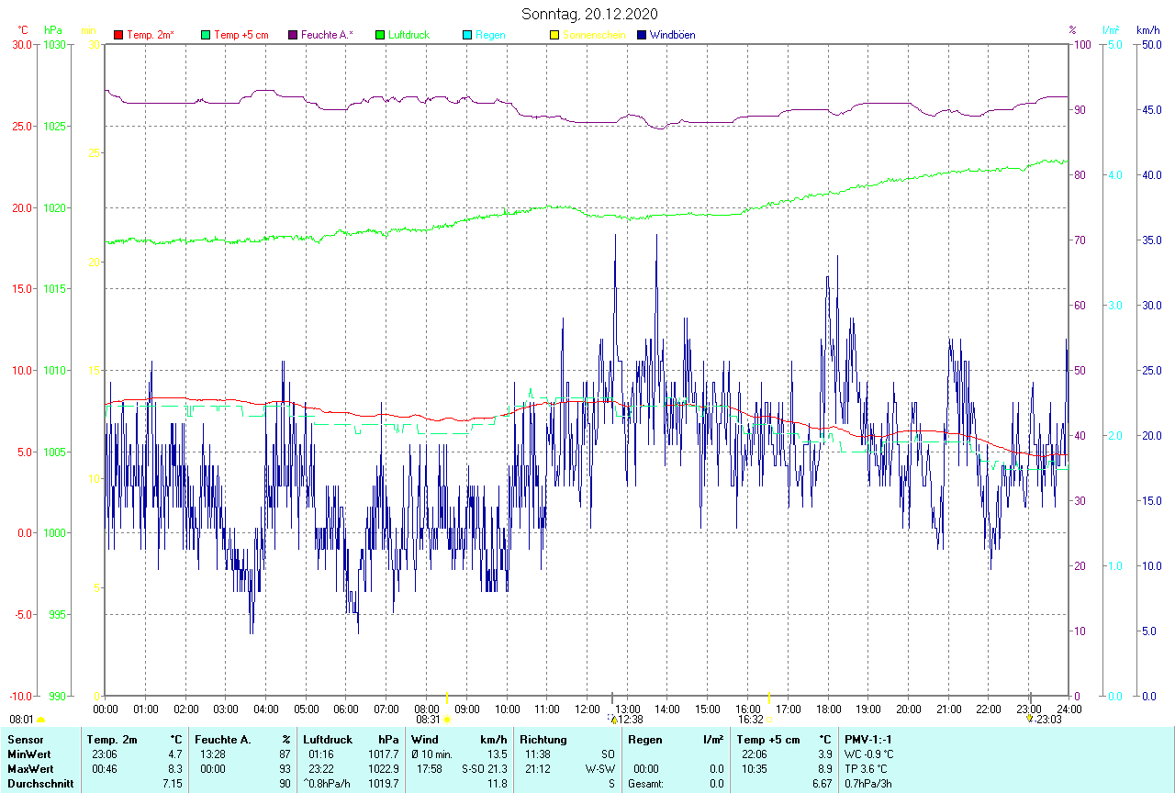Screen dimensions: 1175x793
Task: Click the sun marker icon beside 12:38
Action: (x=612, y=720)
